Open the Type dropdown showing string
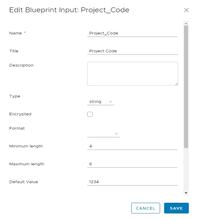The image size is (197, 220). (x=101, y=102)
